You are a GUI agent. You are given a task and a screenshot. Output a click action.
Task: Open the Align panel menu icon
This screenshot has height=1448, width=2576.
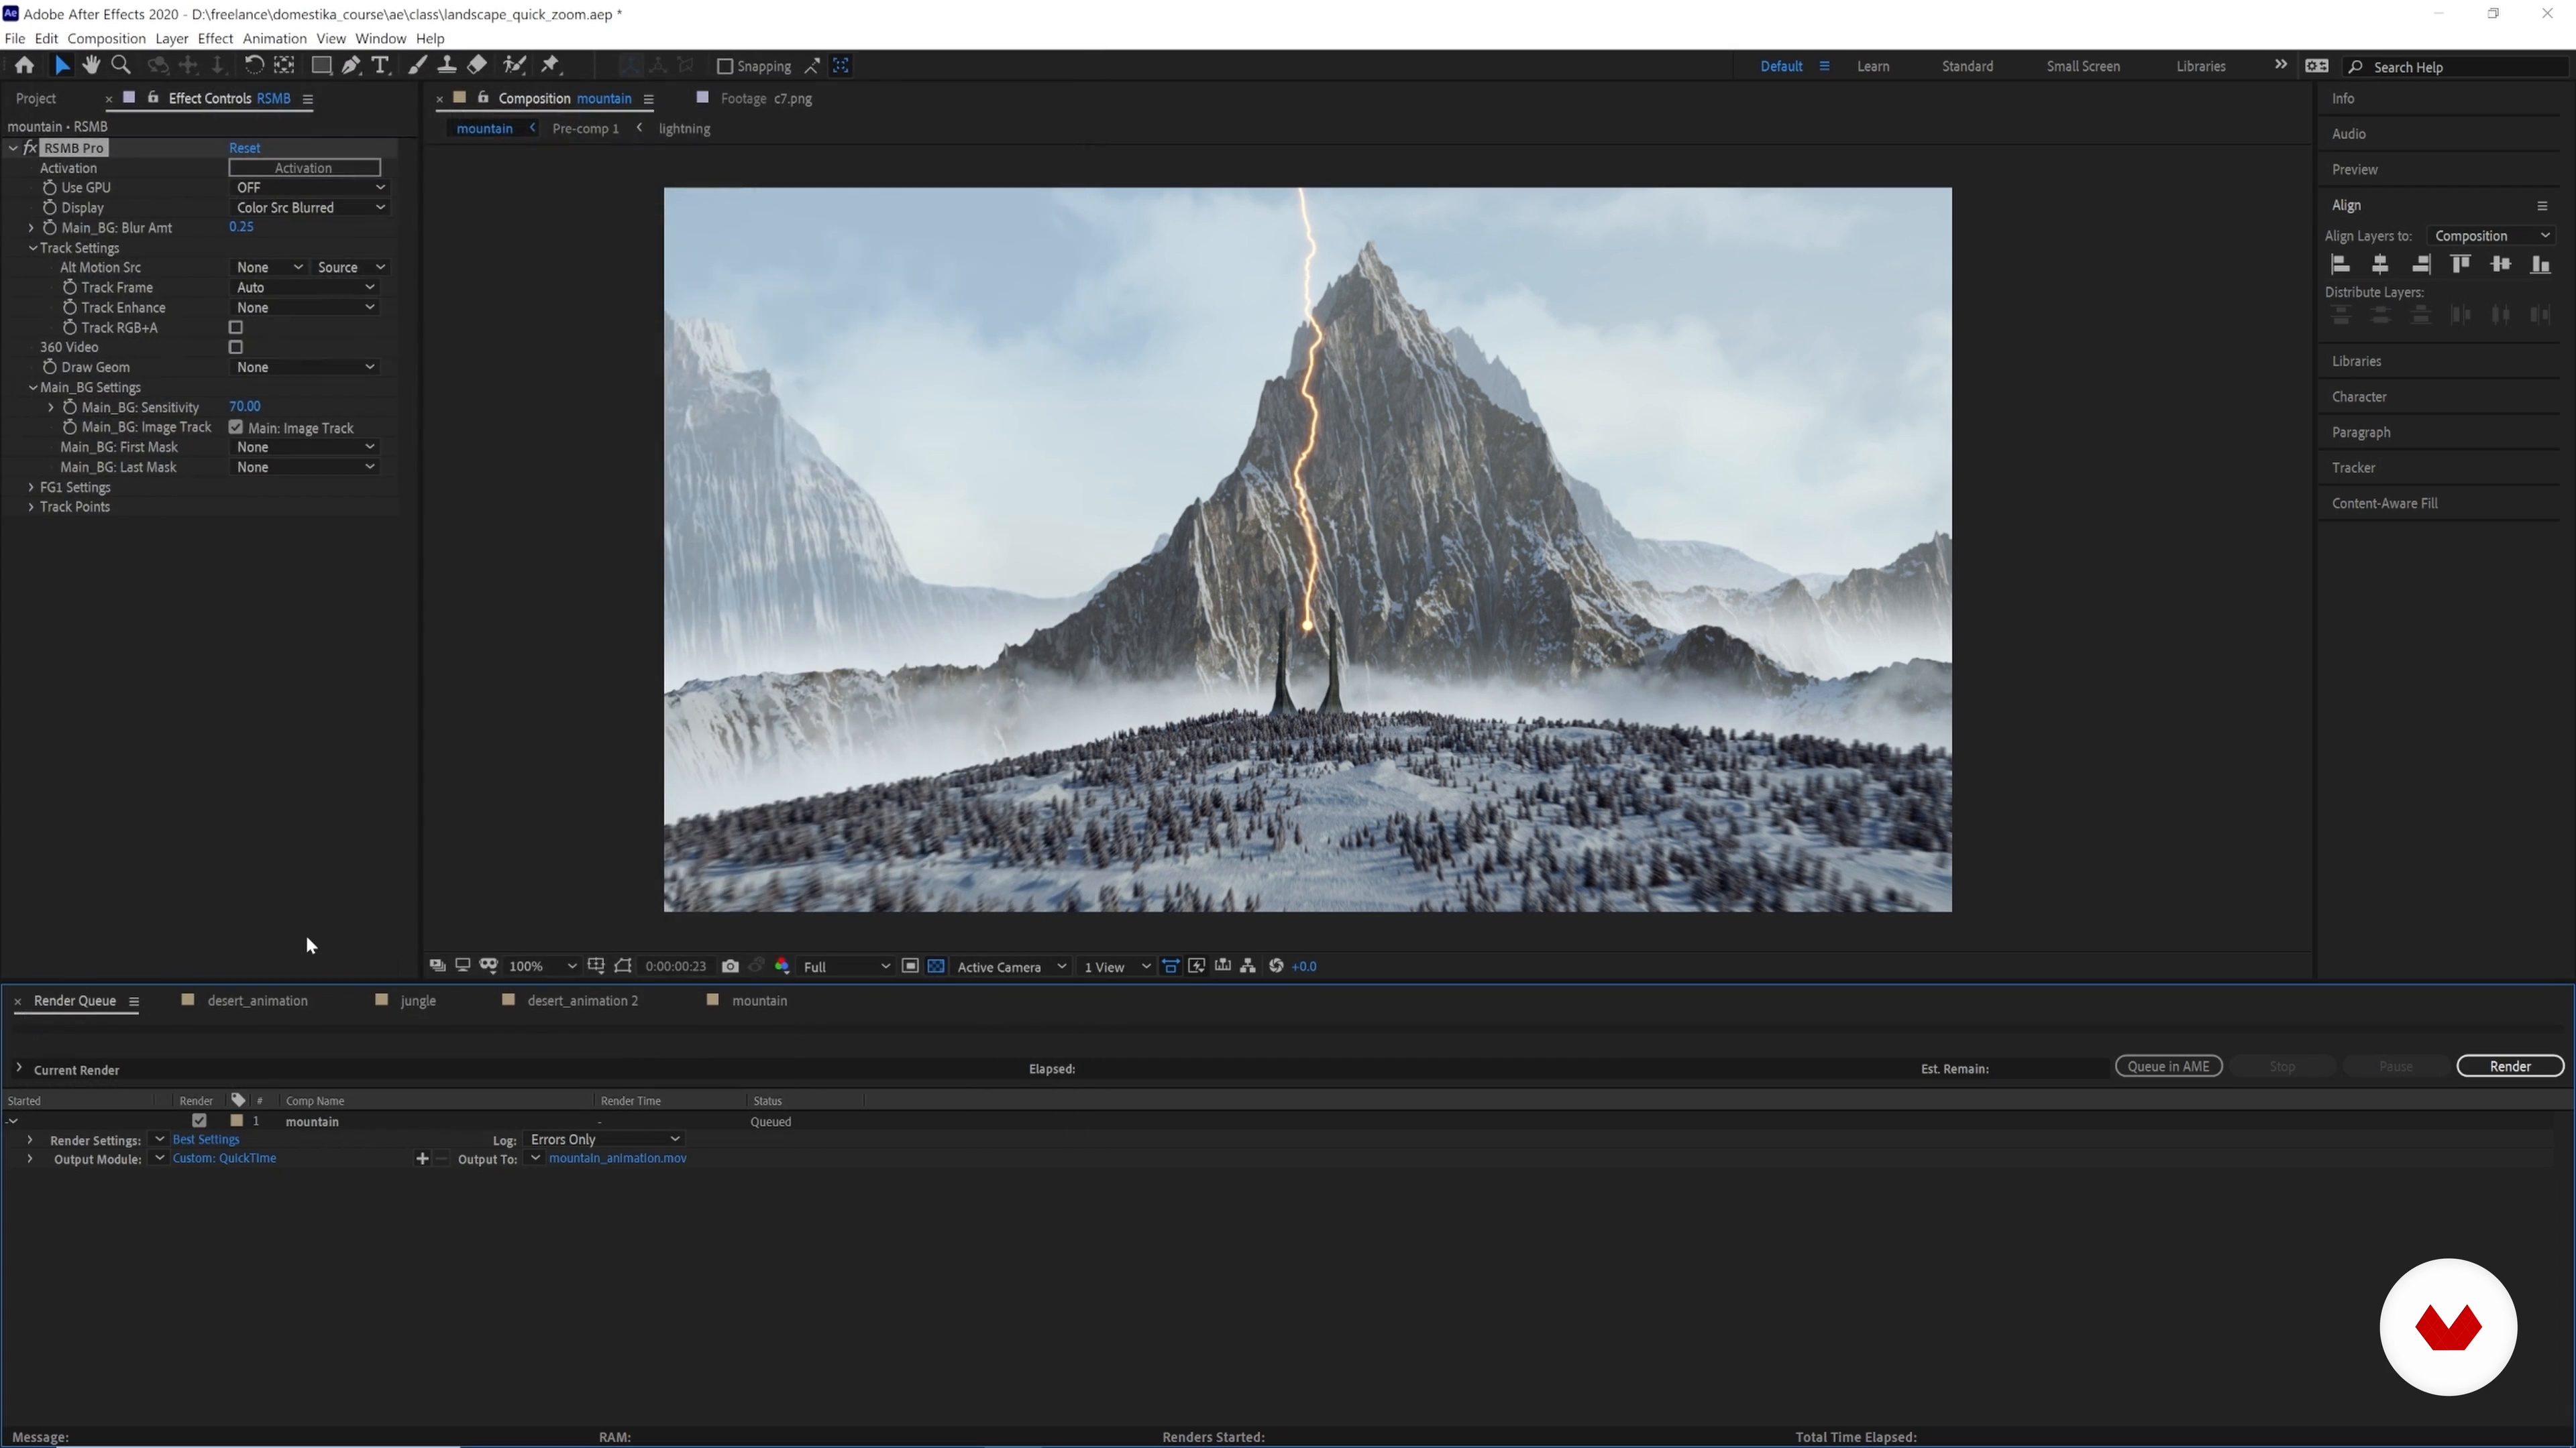2542,206
